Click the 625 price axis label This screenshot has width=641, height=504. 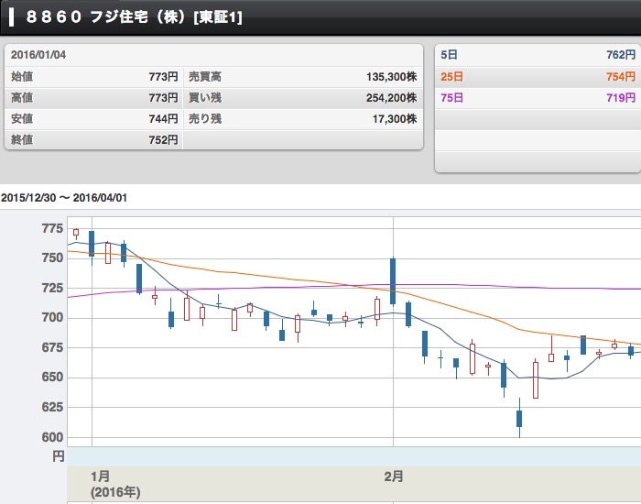pos(52,407)
